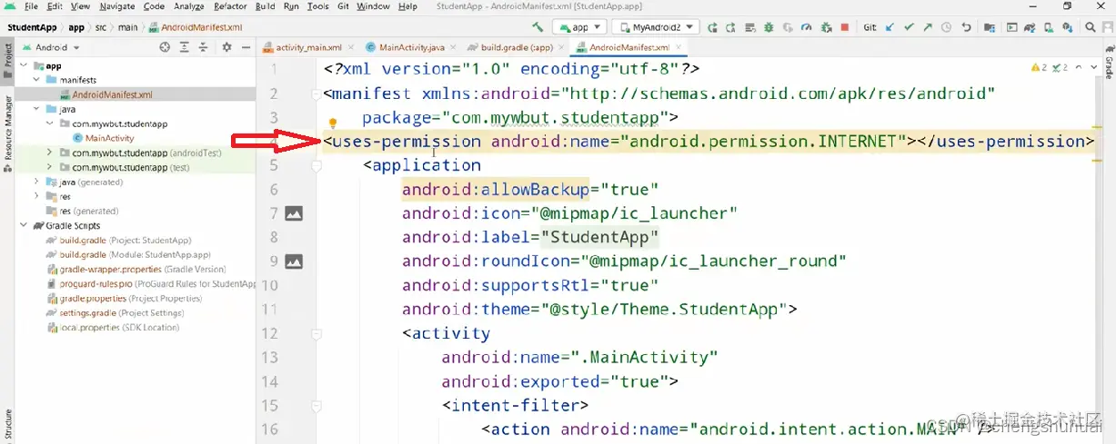The height and width of the screenshot is (444, 1116).
Task: Click StudentApp breadcrumb in navigation bar
Action: pyautogui.click(x=32, y=27)
